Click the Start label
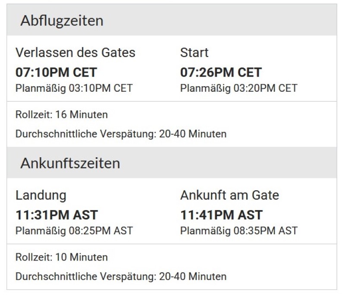This screenshot has height=295, width=345. [194, 53]
